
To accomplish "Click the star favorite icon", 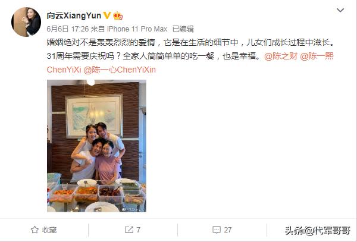I will point(35,230).
